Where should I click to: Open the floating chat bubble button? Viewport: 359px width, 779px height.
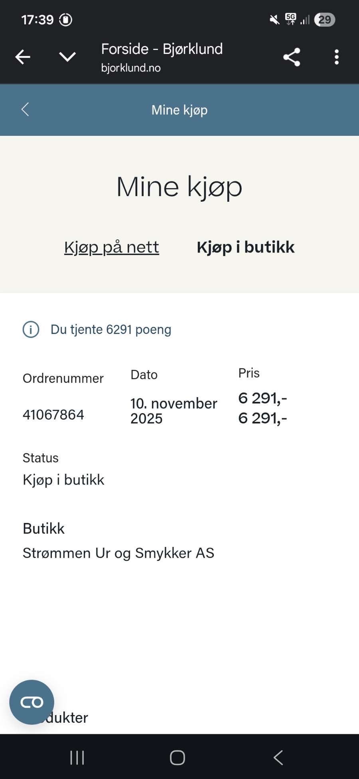coord(32,702)
